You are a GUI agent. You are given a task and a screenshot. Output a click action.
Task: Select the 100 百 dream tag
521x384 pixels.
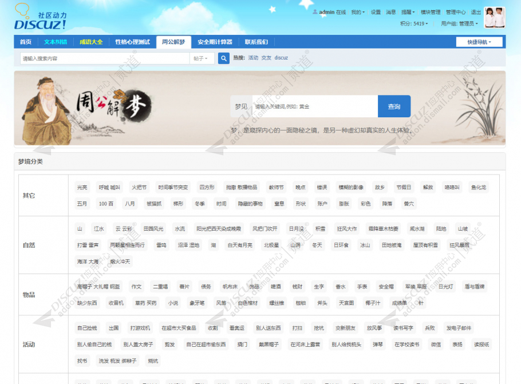click(x=106, y=204)
